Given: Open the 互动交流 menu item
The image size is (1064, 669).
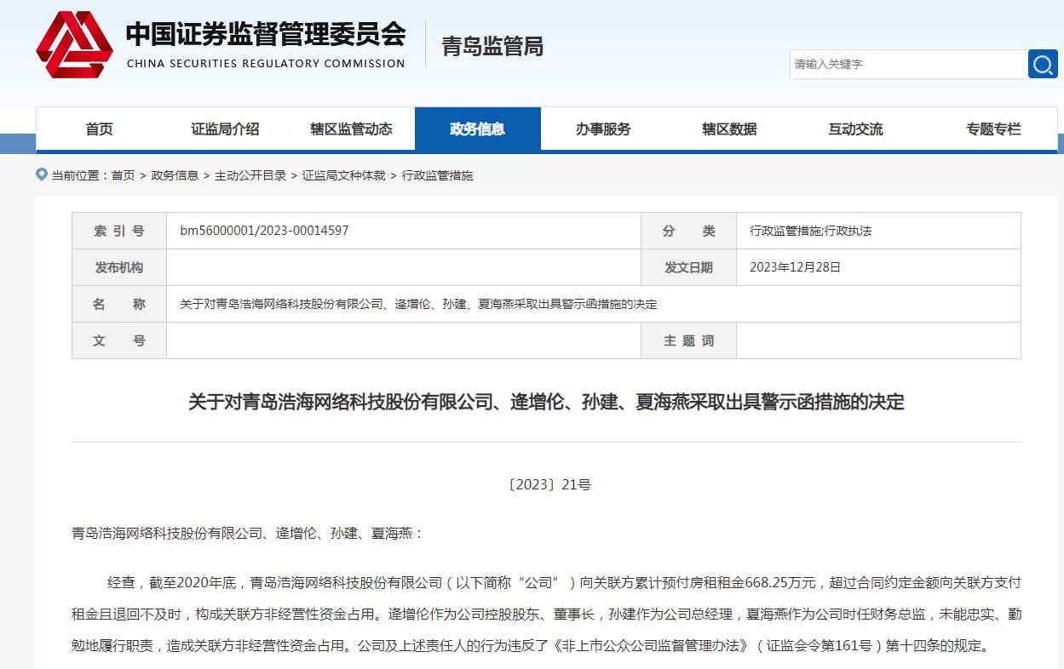Looking at the screenshot, I should (x=857, y=129).
